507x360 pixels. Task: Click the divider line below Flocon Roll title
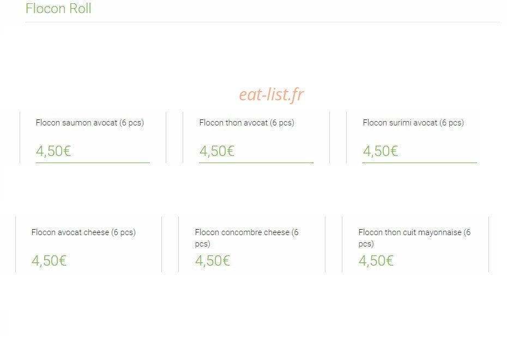(263, 22)
